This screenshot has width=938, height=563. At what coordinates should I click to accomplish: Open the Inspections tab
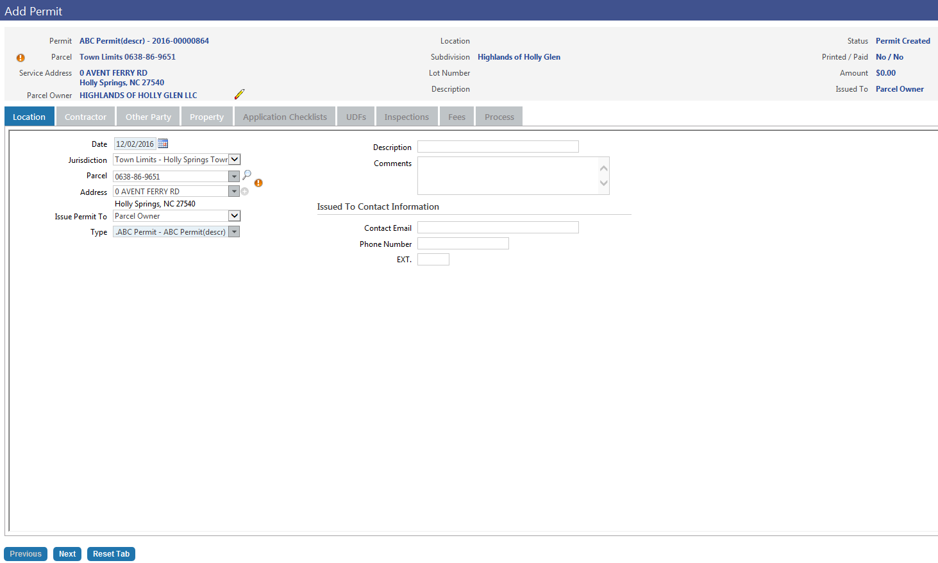(x=406, y=117)
